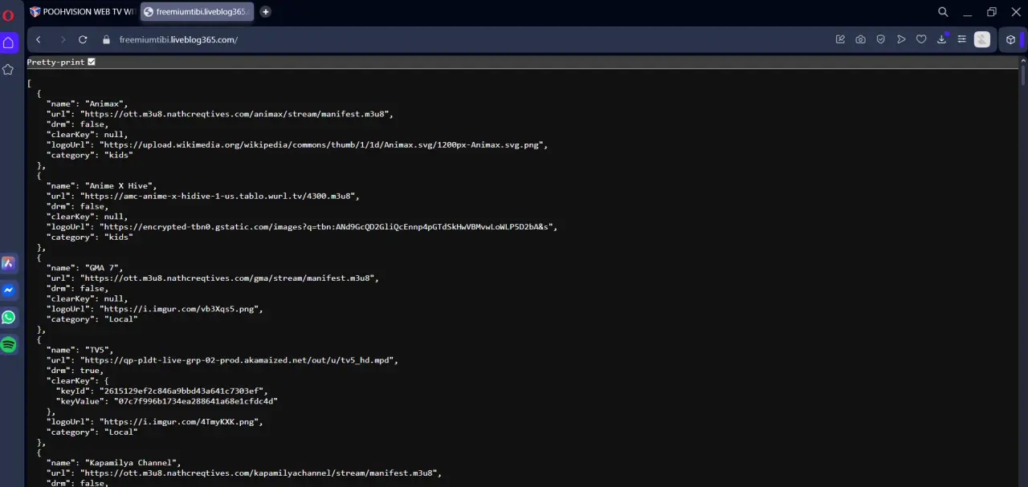Image resolution: width=1028 pixels, height=487 pixels.
Task: Click the i.imgur.com/4TmyKXK.png logo text
Action: coord(181,421)
